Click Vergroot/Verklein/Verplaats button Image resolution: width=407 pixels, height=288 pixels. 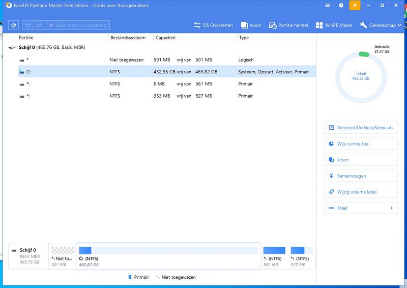coord(361,128)
